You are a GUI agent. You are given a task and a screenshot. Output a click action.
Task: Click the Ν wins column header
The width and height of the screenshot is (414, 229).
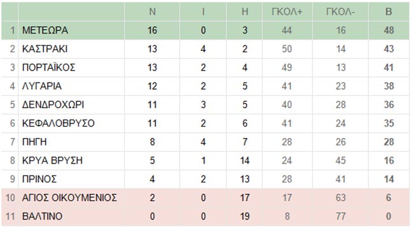click(152, 12)
